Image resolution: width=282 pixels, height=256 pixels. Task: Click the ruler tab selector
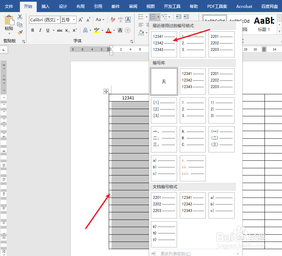click(x=4, y=50)
